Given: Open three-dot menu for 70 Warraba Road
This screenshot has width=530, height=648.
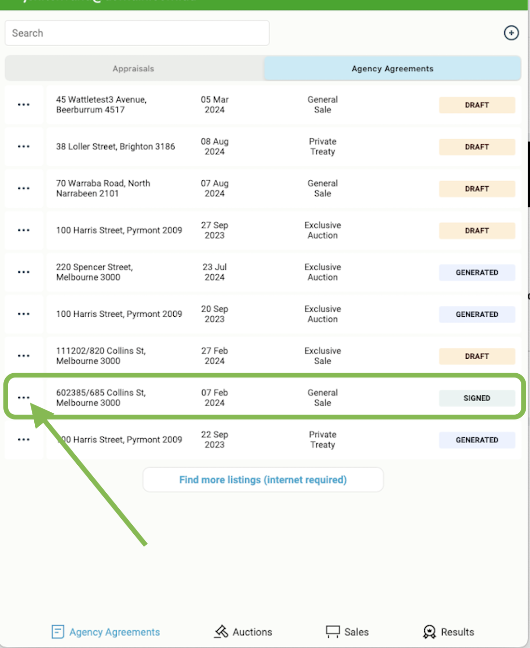Looking at the screenshot, I should [x=24, y=189].
